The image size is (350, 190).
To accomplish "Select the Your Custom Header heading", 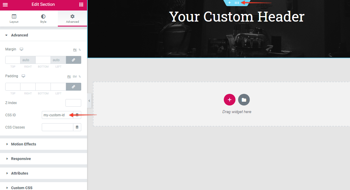I will tap(237, 17).
